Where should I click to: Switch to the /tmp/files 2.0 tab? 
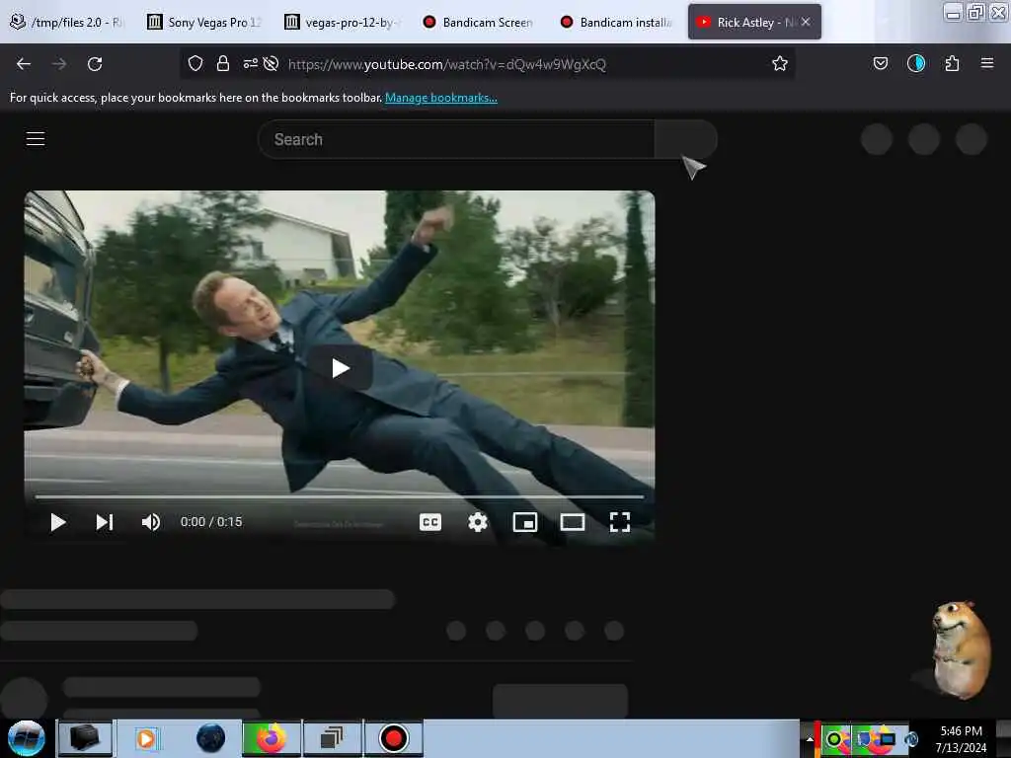point(66,22)
